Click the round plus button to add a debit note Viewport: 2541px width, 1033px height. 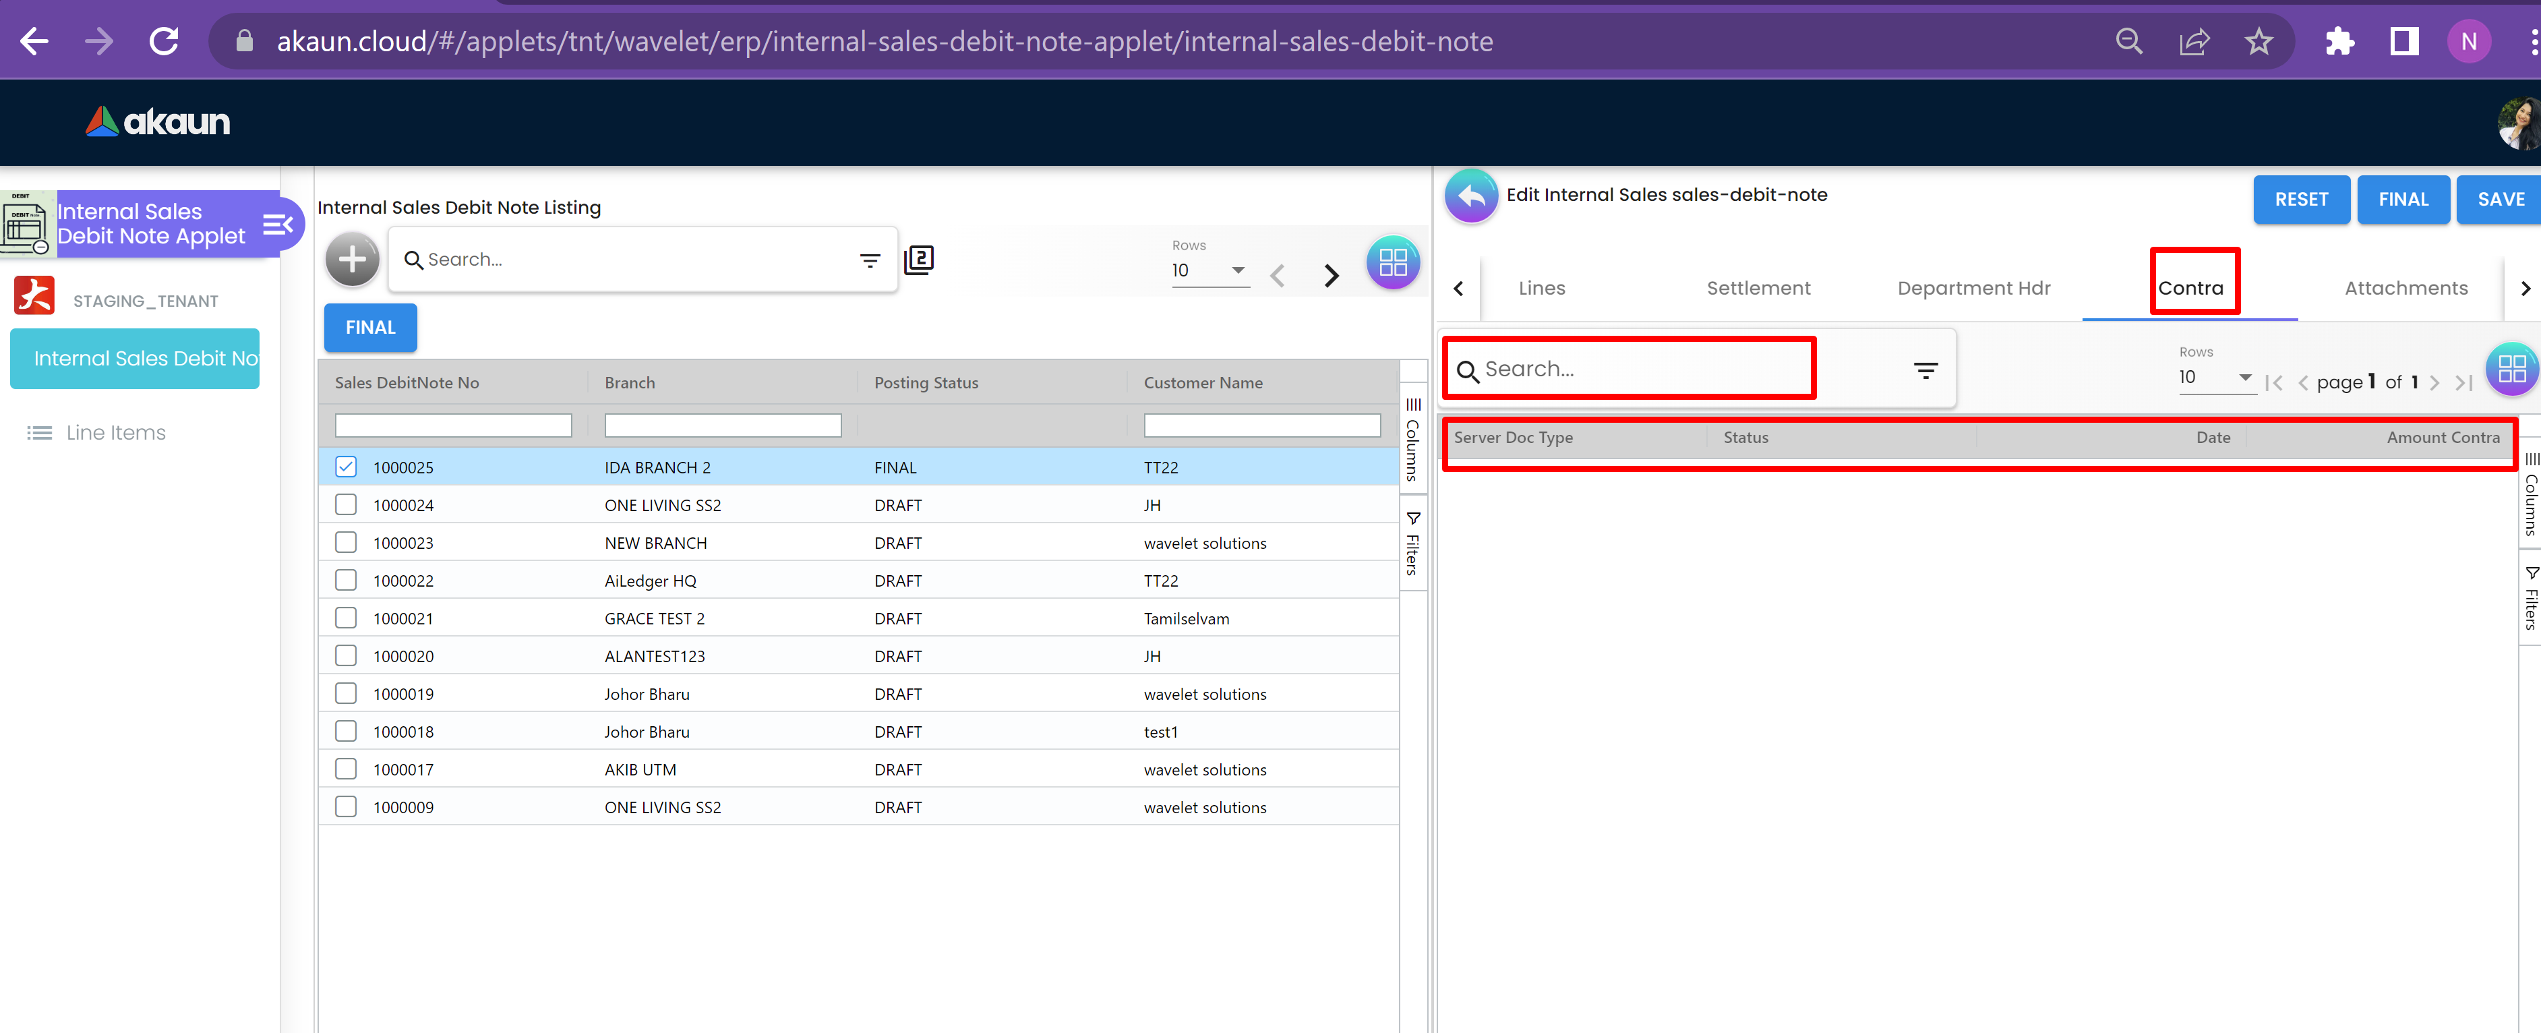pyautogui.click(x=352, y=260)
